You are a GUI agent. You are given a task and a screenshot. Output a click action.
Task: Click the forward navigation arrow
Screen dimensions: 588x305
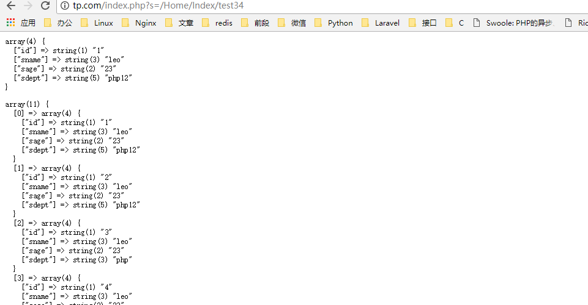[28, 6]
